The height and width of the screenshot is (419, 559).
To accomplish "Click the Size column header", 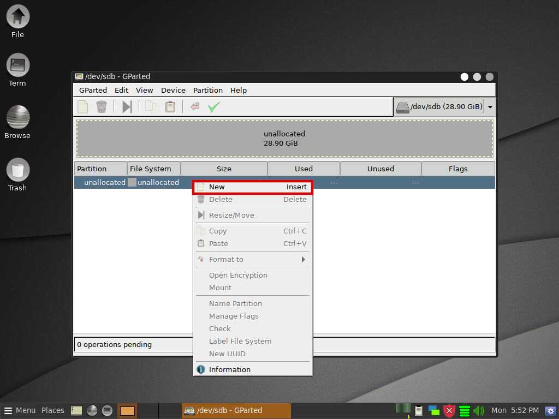I will (224, 169).
